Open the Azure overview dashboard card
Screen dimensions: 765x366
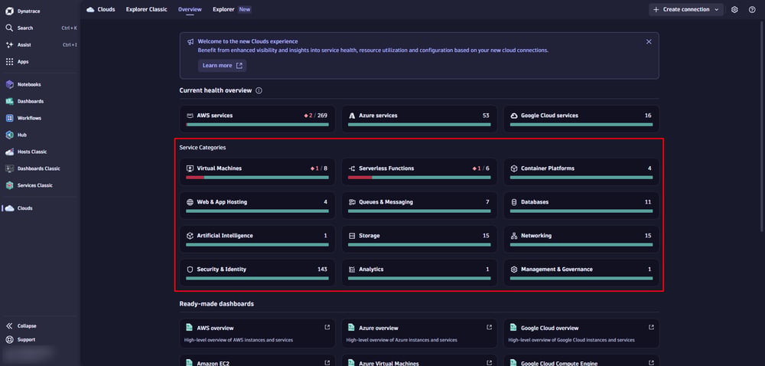click(x=419, y=334)
